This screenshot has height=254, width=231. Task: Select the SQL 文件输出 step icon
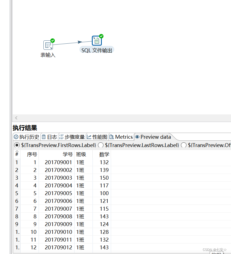(97, 40)
